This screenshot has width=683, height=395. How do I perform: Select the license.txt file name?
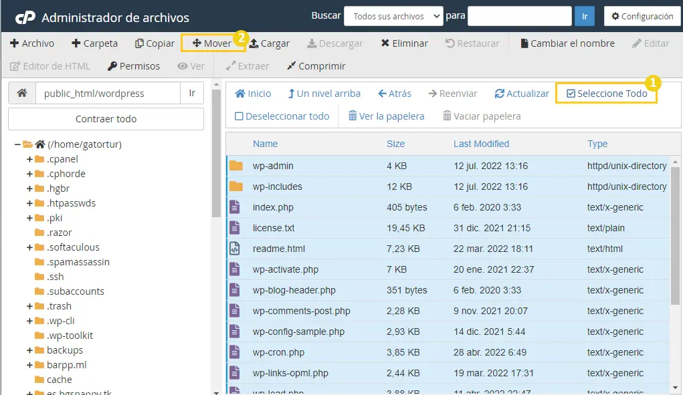pyautogui.click(x=274, y=228)
